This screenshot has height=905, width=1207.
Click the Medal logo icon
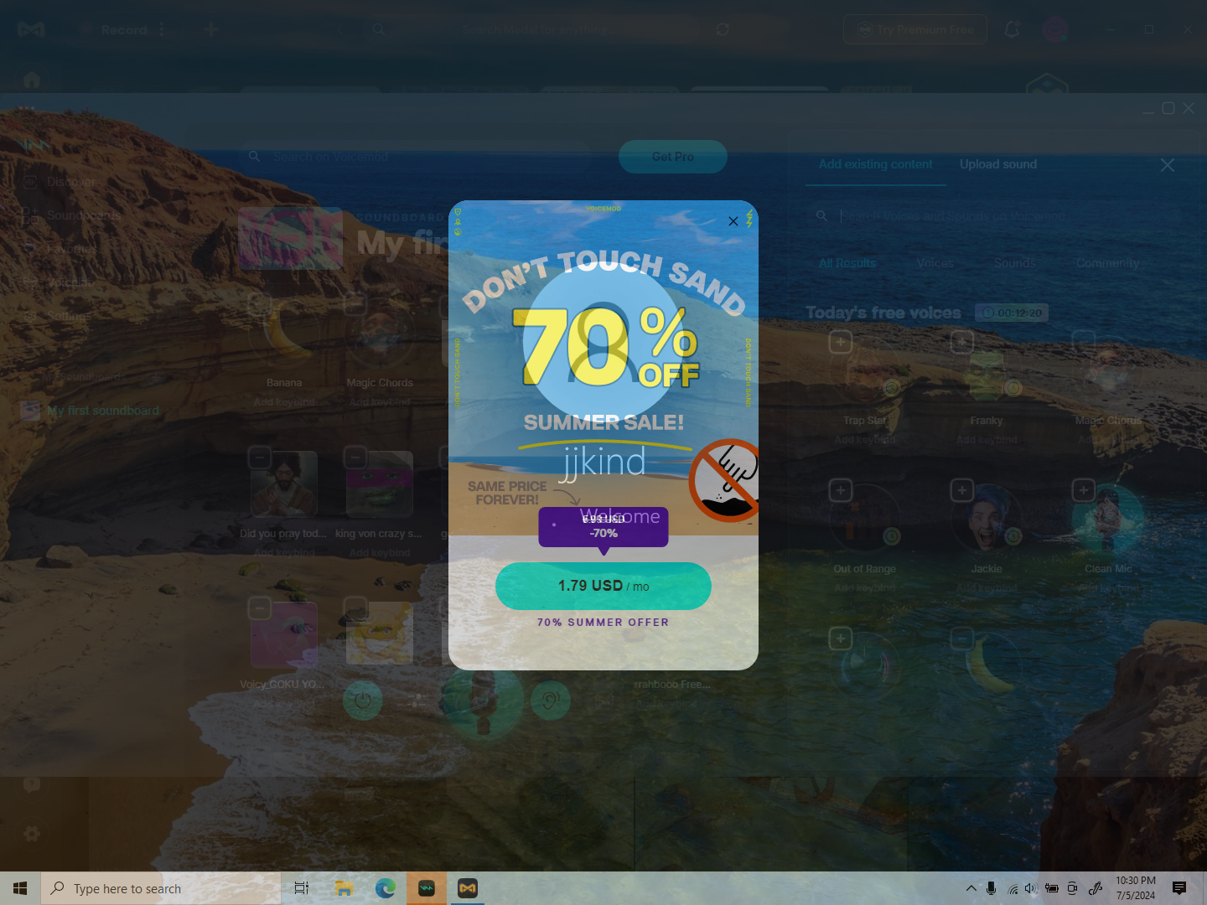31,30
